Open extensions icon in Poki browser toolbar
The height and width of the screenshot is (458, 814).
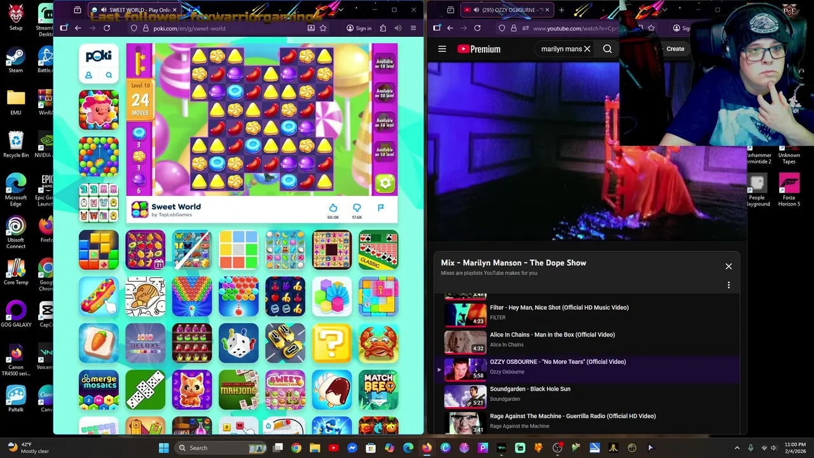pyautogui.click(x=383, y=28)
